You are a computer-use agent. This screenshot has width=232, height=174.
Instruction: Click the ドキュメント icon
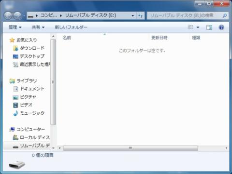15,89
